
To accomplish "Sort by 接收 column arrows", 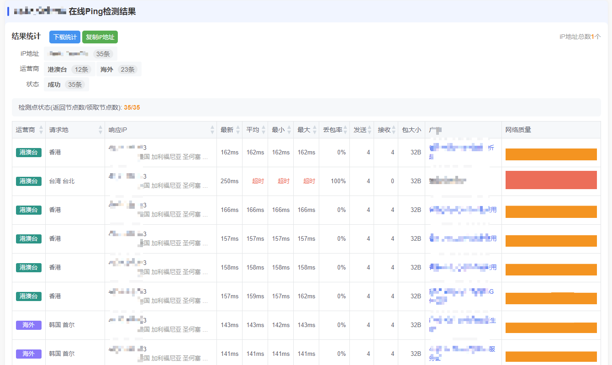I will point(393,130).
